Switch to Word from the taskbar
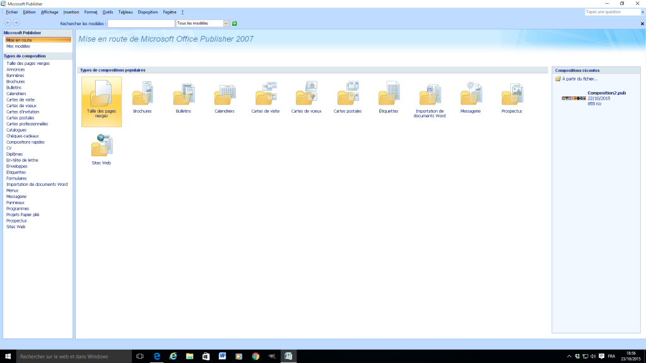This screenshot has width=646, height=363. point(223,357)
